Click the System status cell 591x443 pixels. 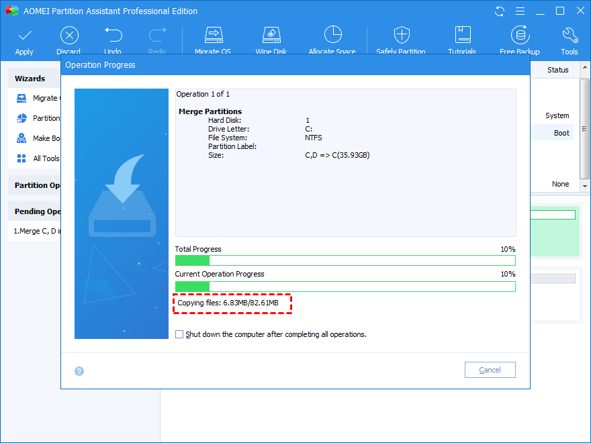(557, 115)
